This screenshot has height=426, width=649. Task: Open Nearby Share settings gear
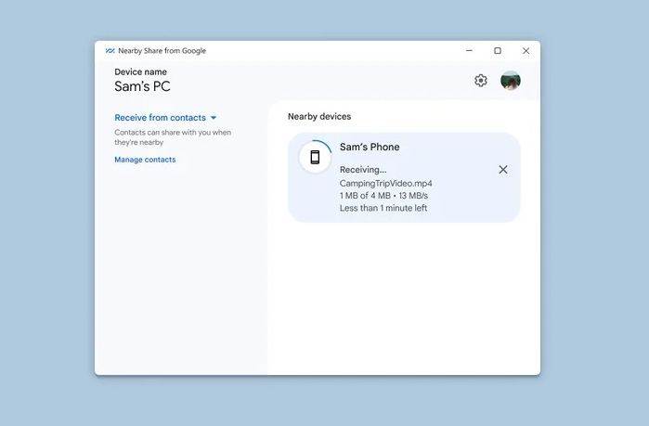coord(480,81)
